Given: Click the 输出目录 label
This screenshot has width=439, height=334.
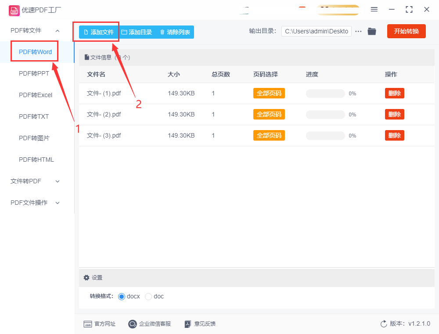Looking at the screenshot, I should pos(263,31).
